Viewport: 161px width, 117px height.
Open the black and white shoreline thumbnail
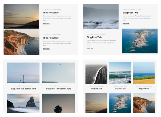click(x=96, y=73)
